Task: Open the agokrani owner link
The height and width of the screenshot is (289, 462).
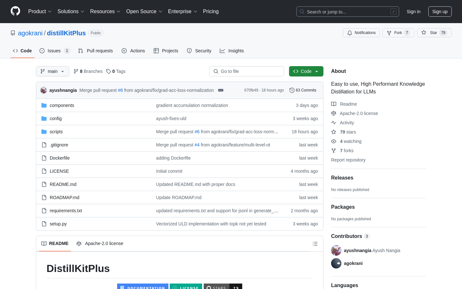Action: click(30, 33)
